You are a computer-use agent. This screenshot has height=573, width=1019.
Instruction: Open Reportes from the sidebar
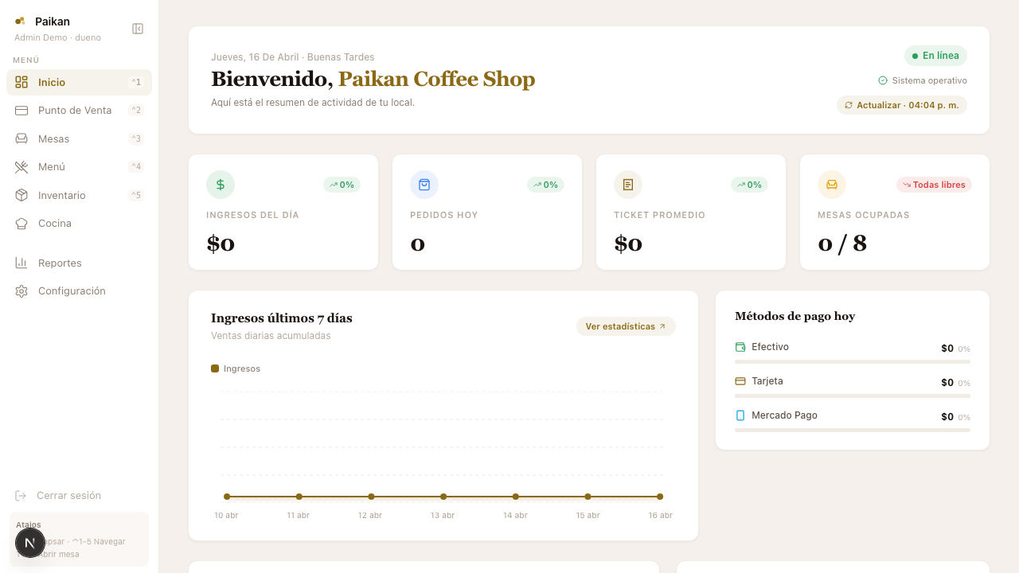tap(79, 263)
